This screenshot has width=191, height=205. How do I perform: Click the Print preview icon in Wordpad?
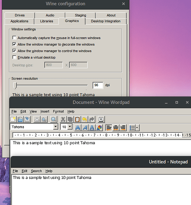[x=44, y=119]
